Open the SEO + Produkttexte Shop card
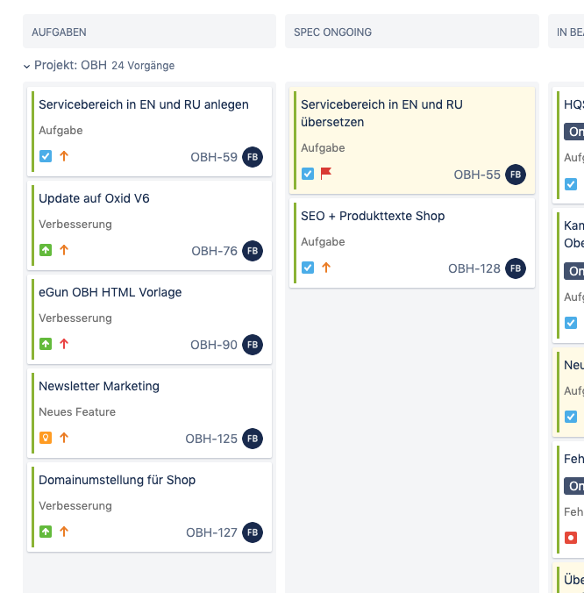Viewport: 584px width, 593px height. coord(373,216)
